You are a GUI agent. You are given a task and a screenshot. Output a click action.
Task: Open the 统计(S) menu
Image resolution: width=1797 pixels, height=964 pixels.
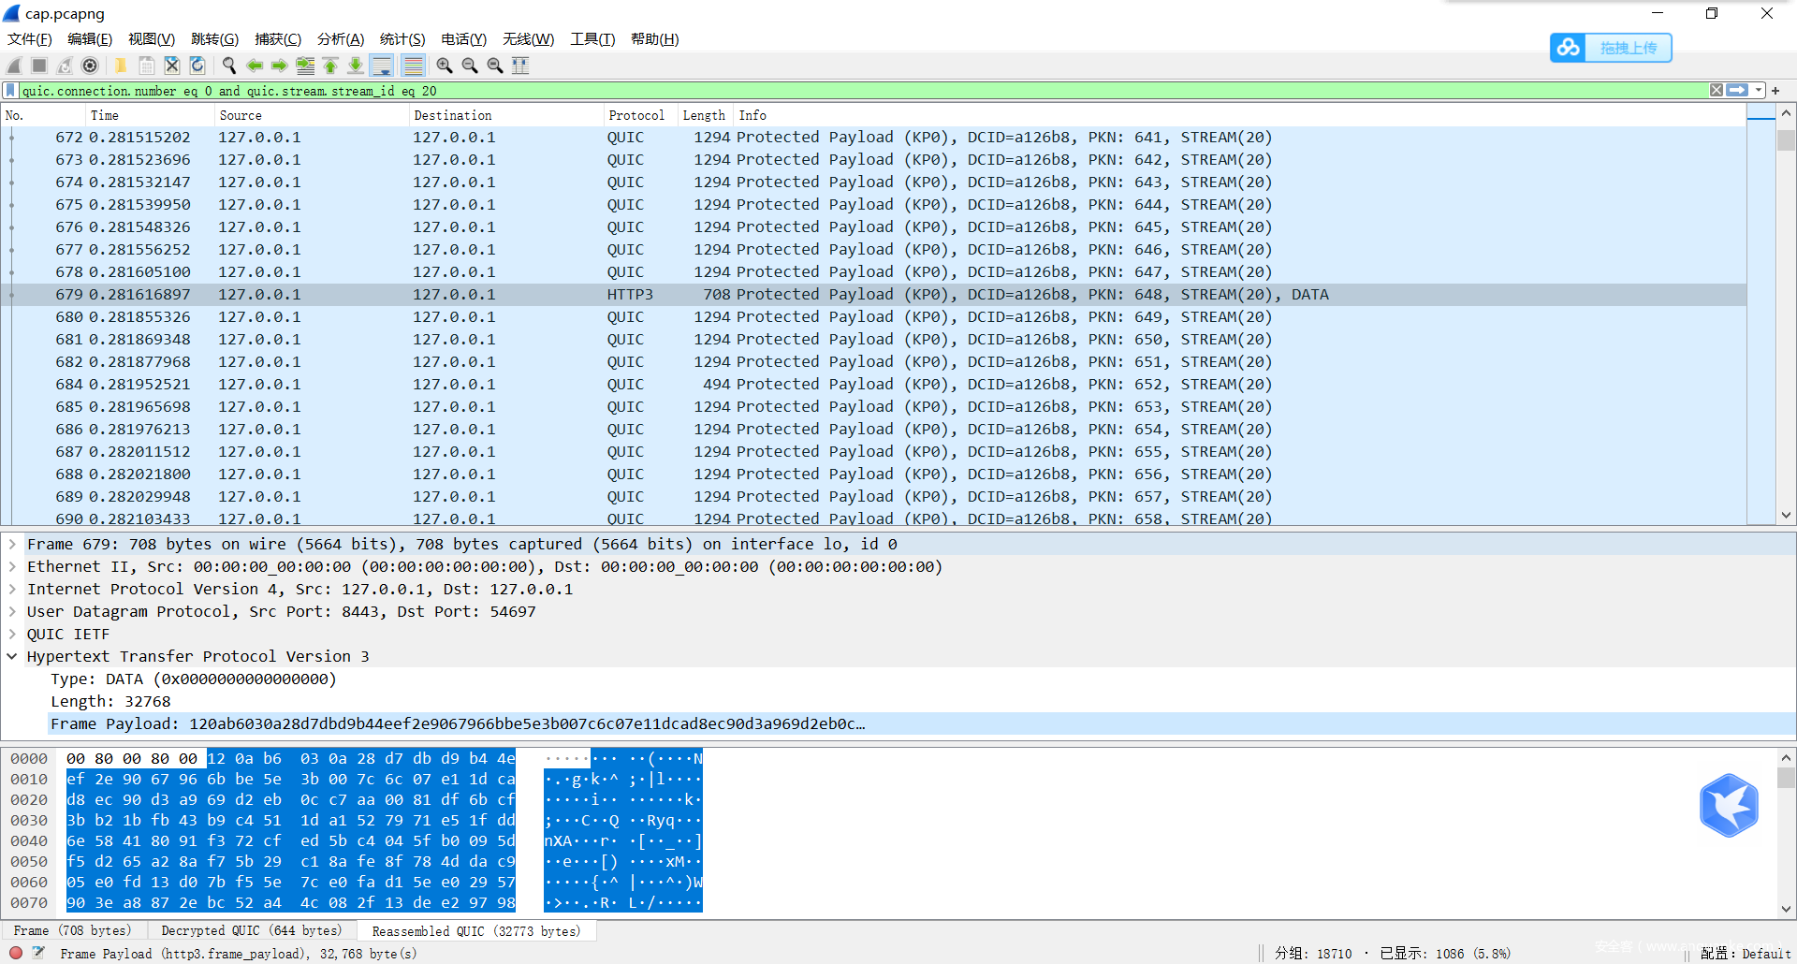(402, 39)
